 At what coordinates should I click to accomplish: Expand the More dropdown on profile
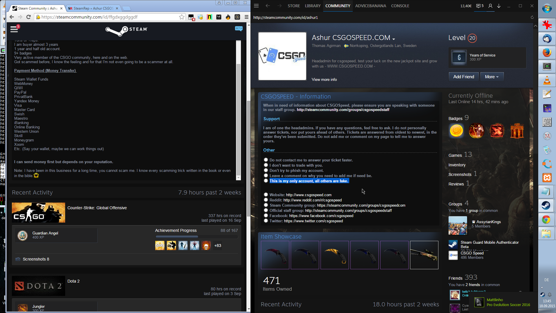click(x=492, y=77)
